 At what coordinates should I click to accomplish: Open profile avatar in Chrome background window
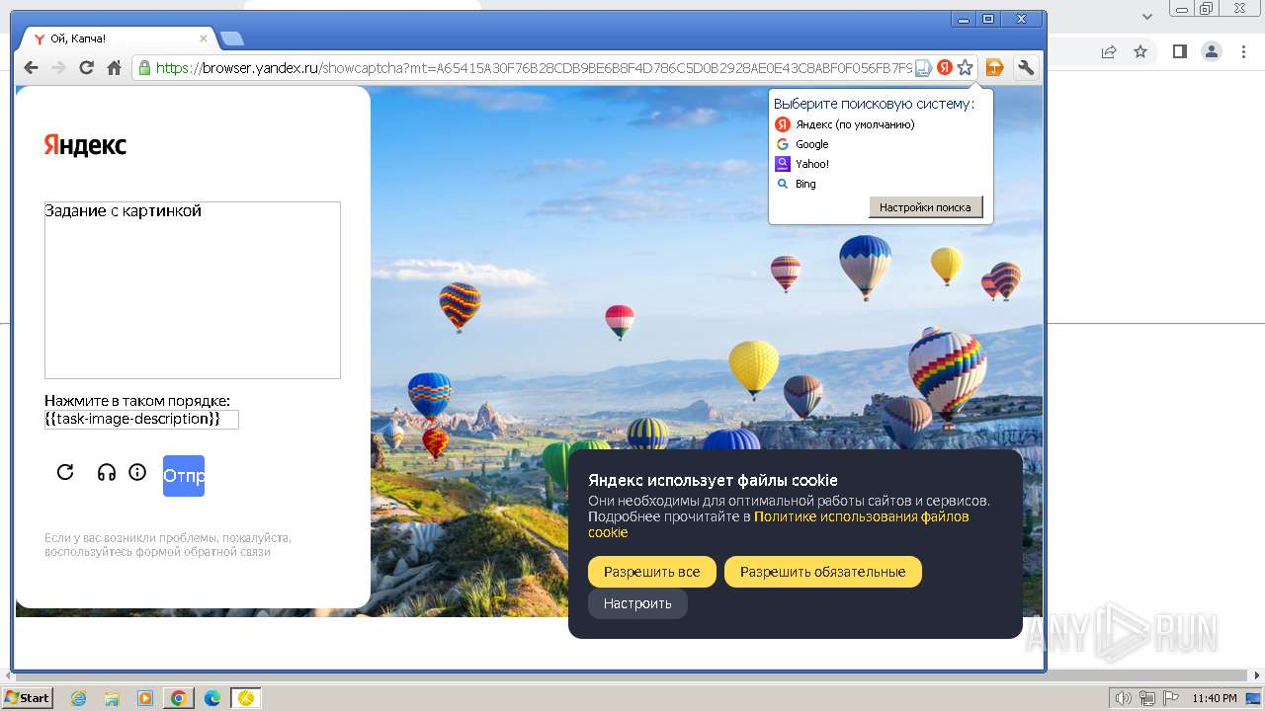tap(1211, 51)
